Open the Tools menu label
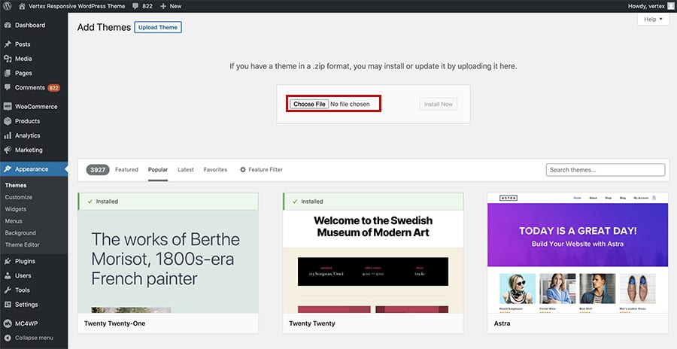This screenshot has height=349, width=677. pyautogui.click(x=23, y=290)
